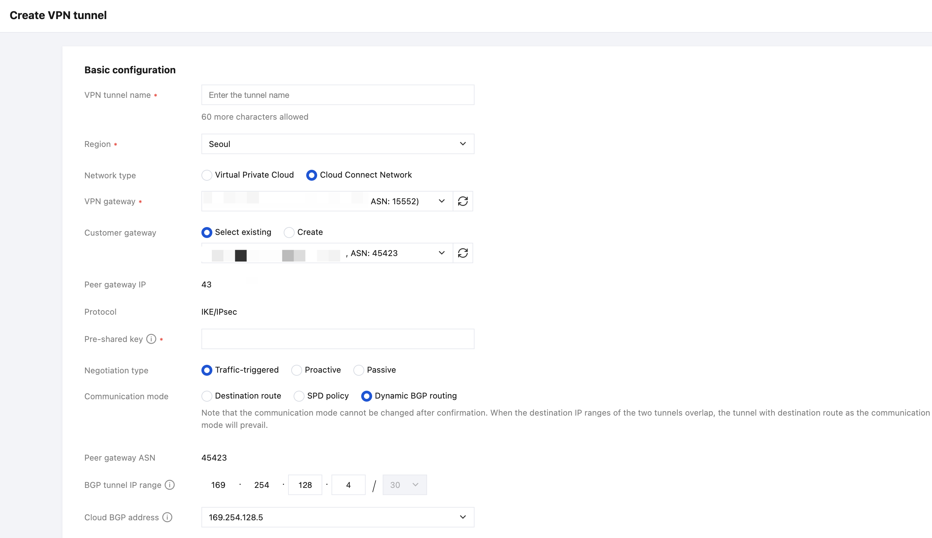The height and width of the screenshot is (538, 932).
Task: Click the Peer gateway ASN value 45423
Action: point(214,458)
